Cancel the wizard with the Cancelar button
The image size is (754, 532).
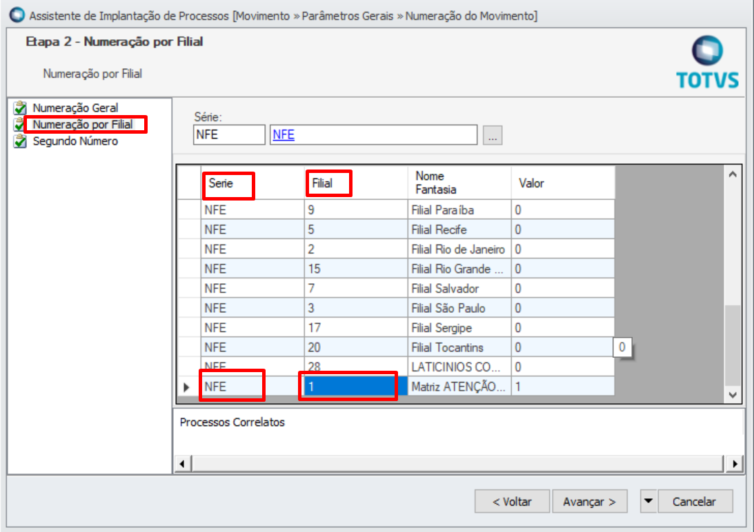coord(695,501)
